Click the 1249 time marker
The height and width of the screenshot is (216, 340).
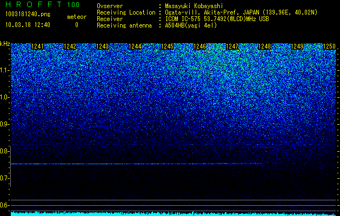(297, 46)
